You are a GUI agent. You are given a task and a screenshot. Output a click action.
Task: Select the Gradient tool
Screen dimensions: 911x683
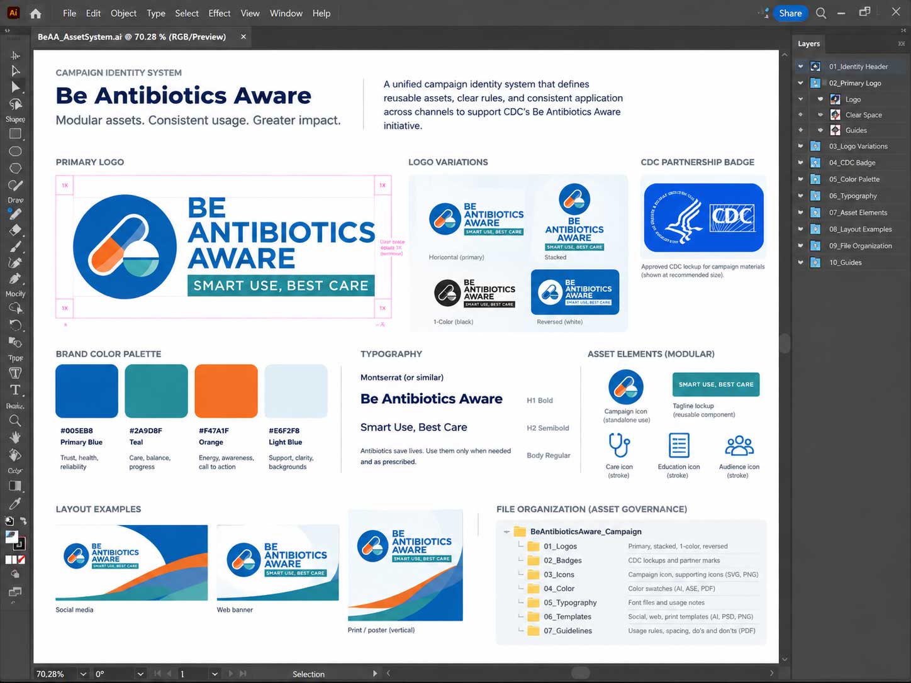click(16, 486)
